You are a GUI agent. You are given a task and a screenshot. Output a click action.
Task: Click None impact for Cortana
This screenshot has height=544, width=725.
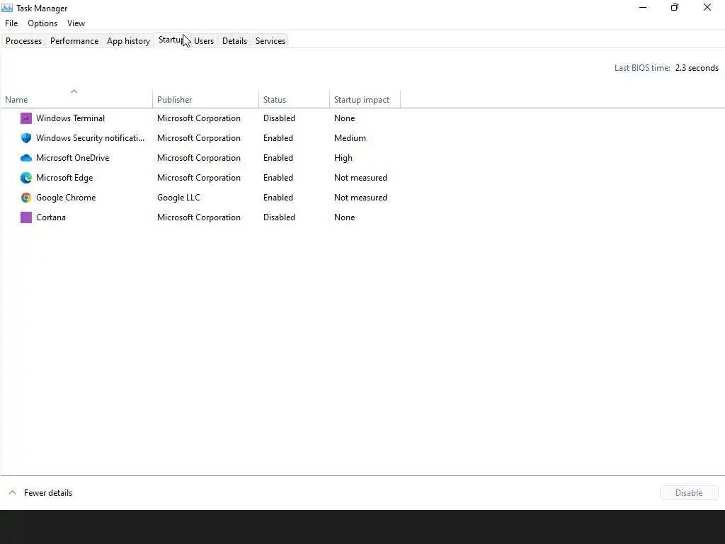click(345, 217)
